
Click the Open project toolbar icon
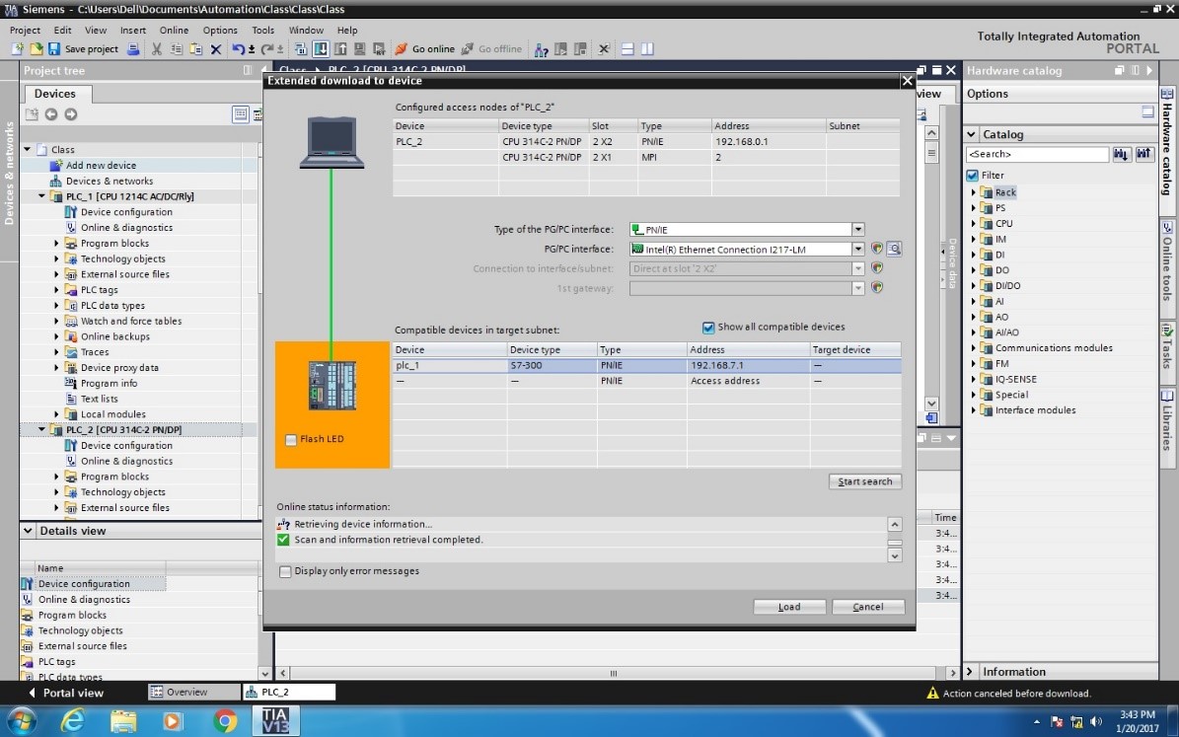36,49
